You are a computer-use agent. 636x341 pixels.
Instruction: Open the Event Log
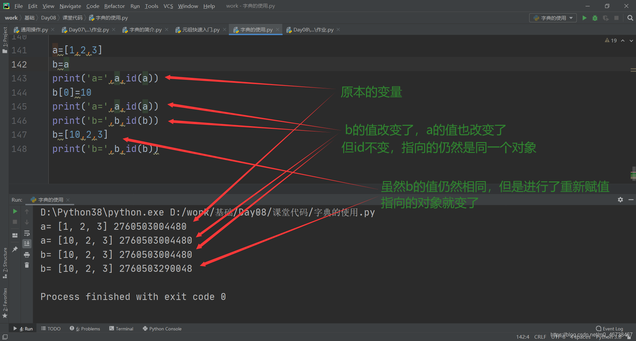pyautogui.click(x=609, y=329)
